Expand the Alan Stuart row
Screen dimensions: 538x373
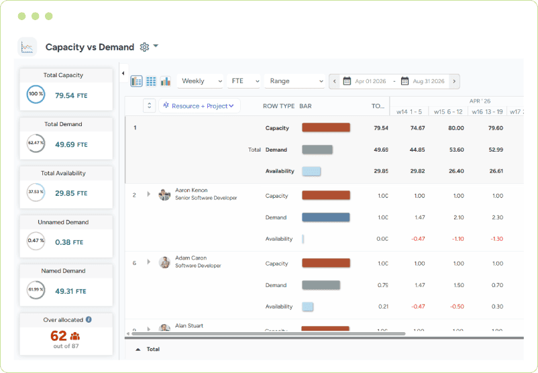[148, 329]
